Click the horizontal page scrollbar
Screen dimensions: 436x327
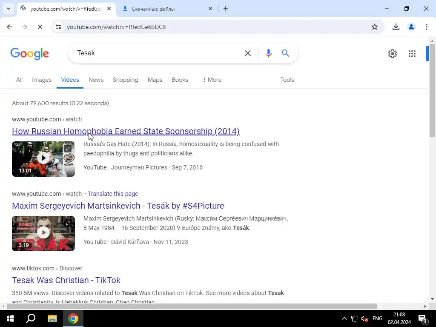(x=192, y=307)
